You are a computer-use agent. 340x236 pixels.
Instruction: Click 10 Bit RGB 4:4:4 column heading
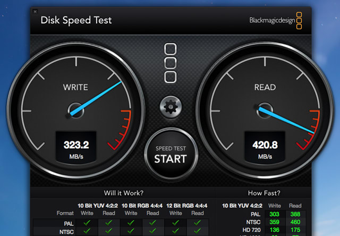point(142,206)
